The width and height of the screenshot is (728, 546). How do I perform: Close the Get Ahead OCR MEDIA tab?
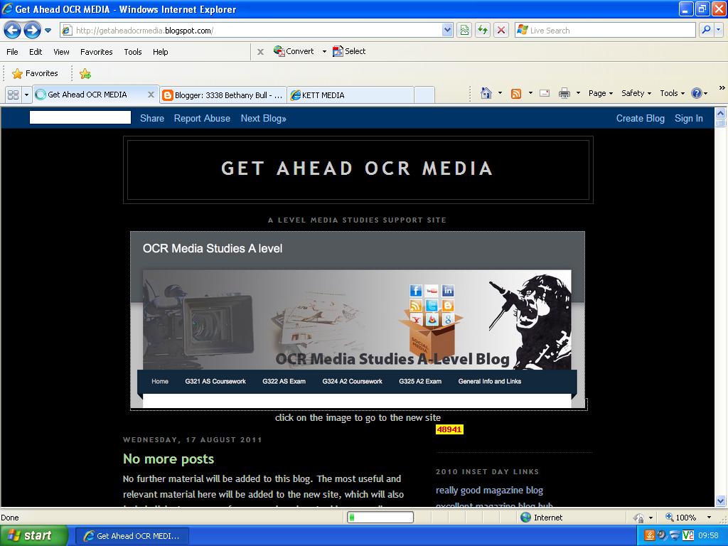coord(151,95)
